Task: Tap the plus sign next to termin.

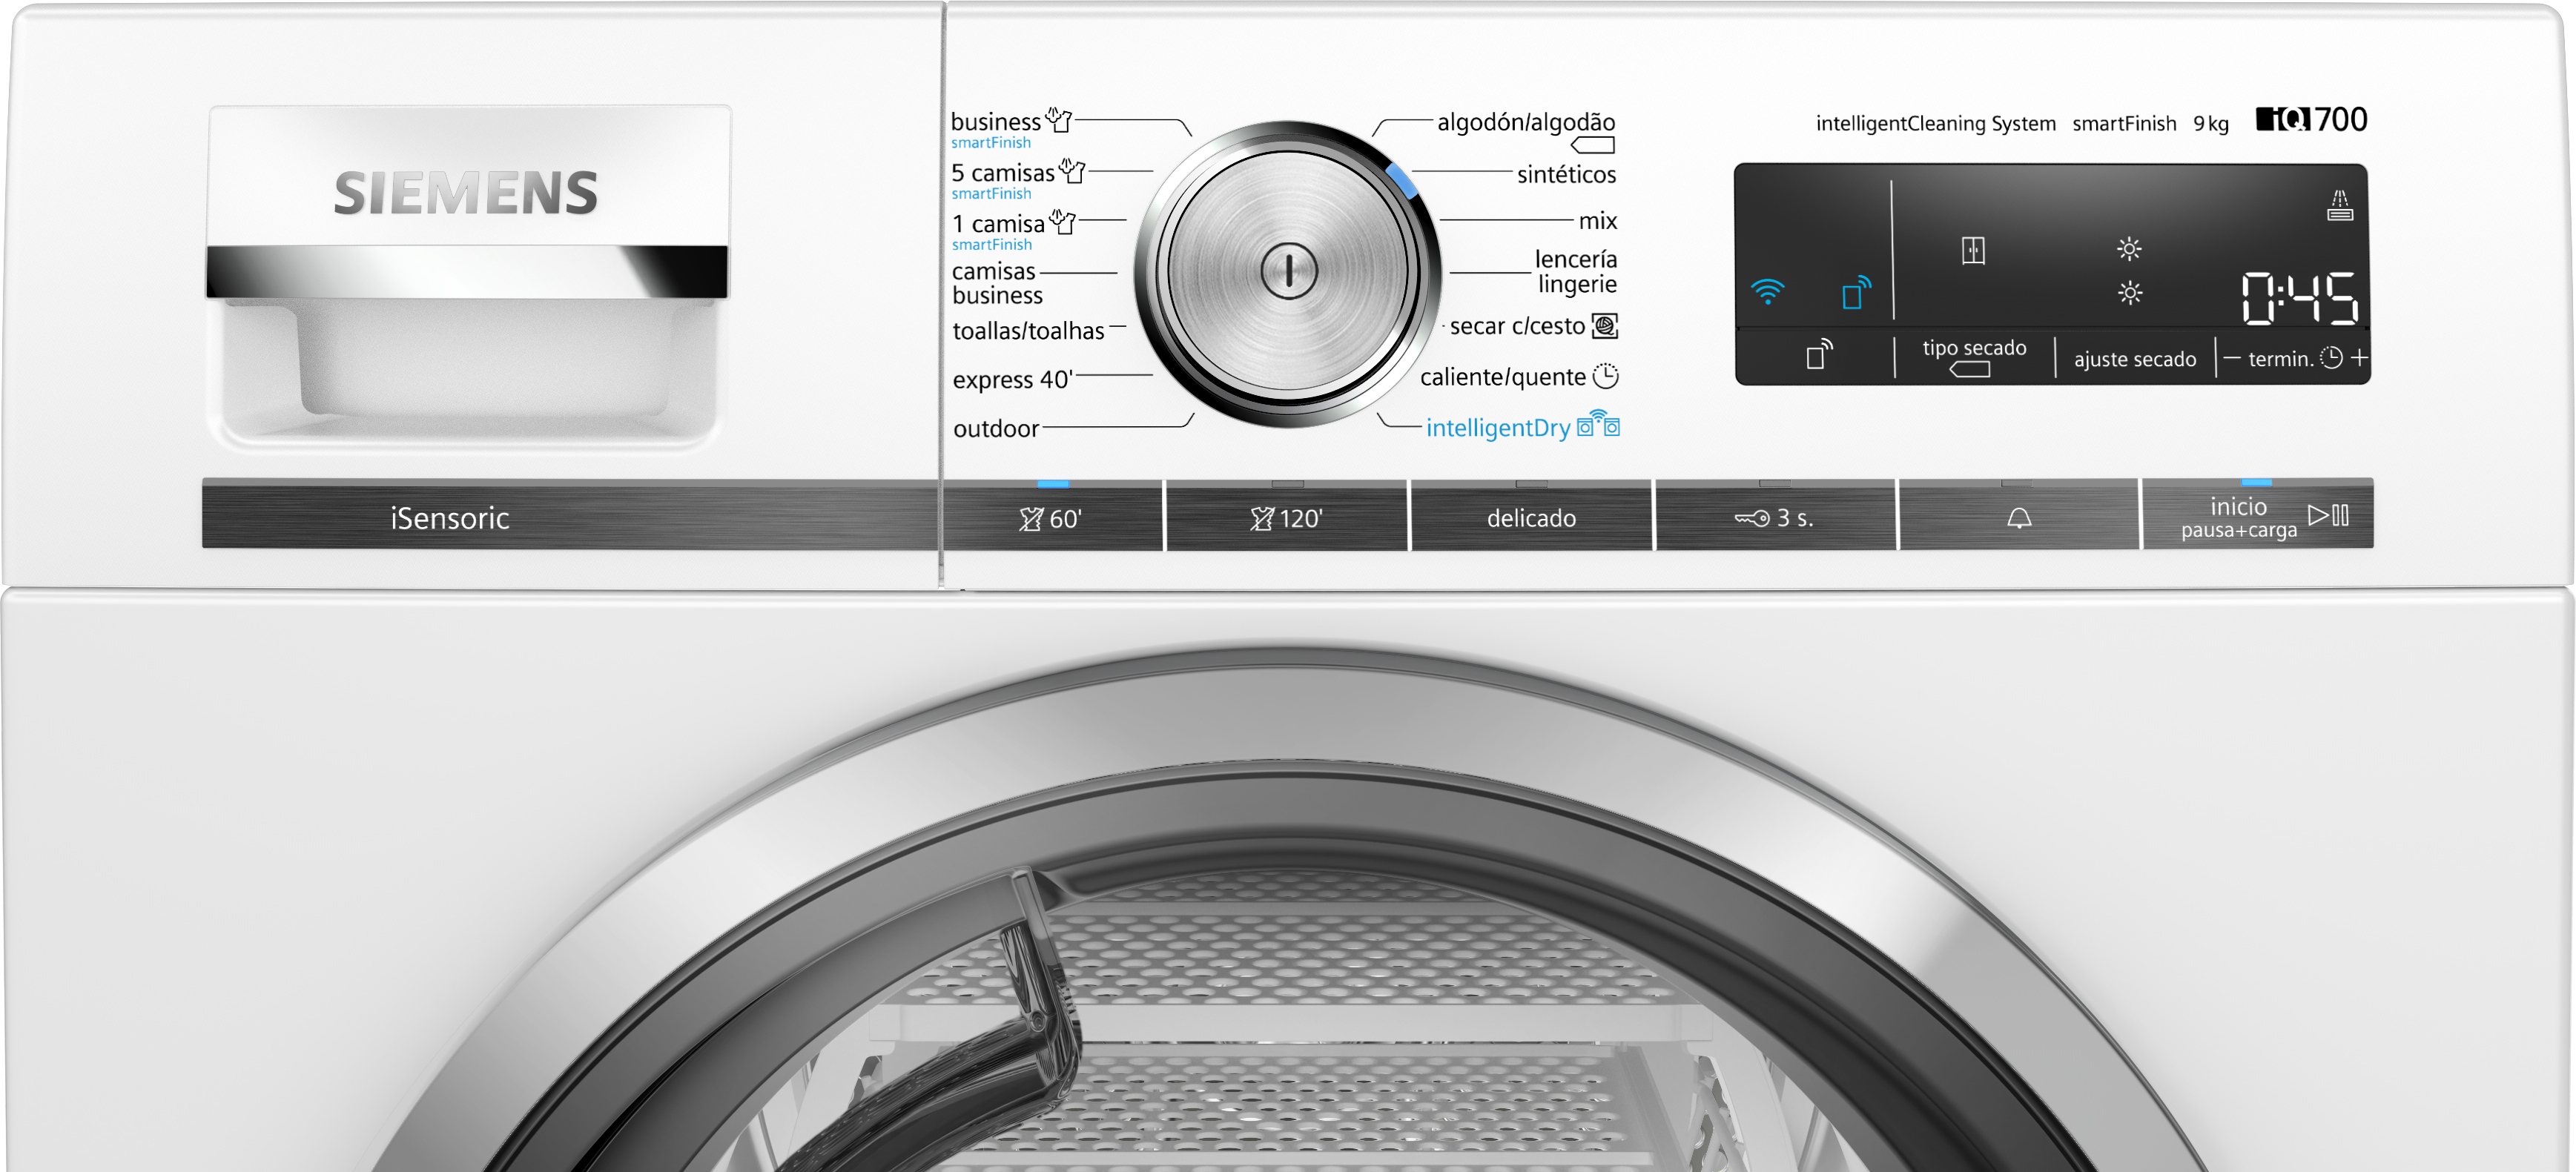Action: 2359,357
